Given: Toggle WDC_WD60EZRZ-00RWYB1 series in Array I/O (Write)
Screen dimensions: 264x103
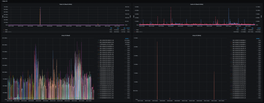Looking at the screenshot, I should click(x=239, y=46).
